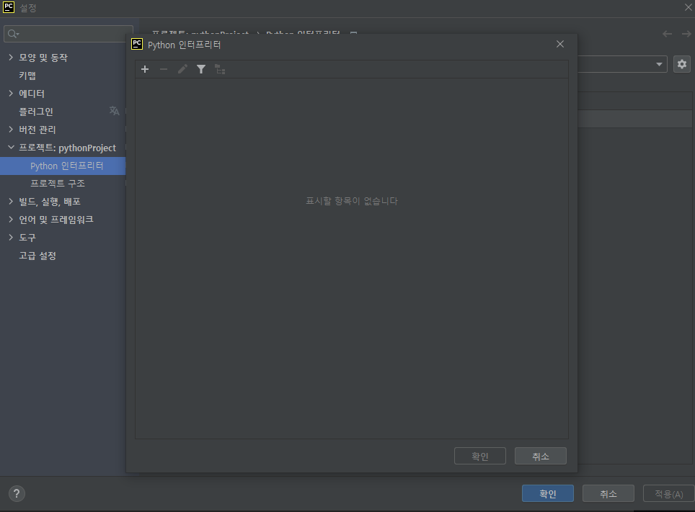Click 취소 button in 설정 window
The height and width of the screenshot is (512, 695).
(608, 493)
